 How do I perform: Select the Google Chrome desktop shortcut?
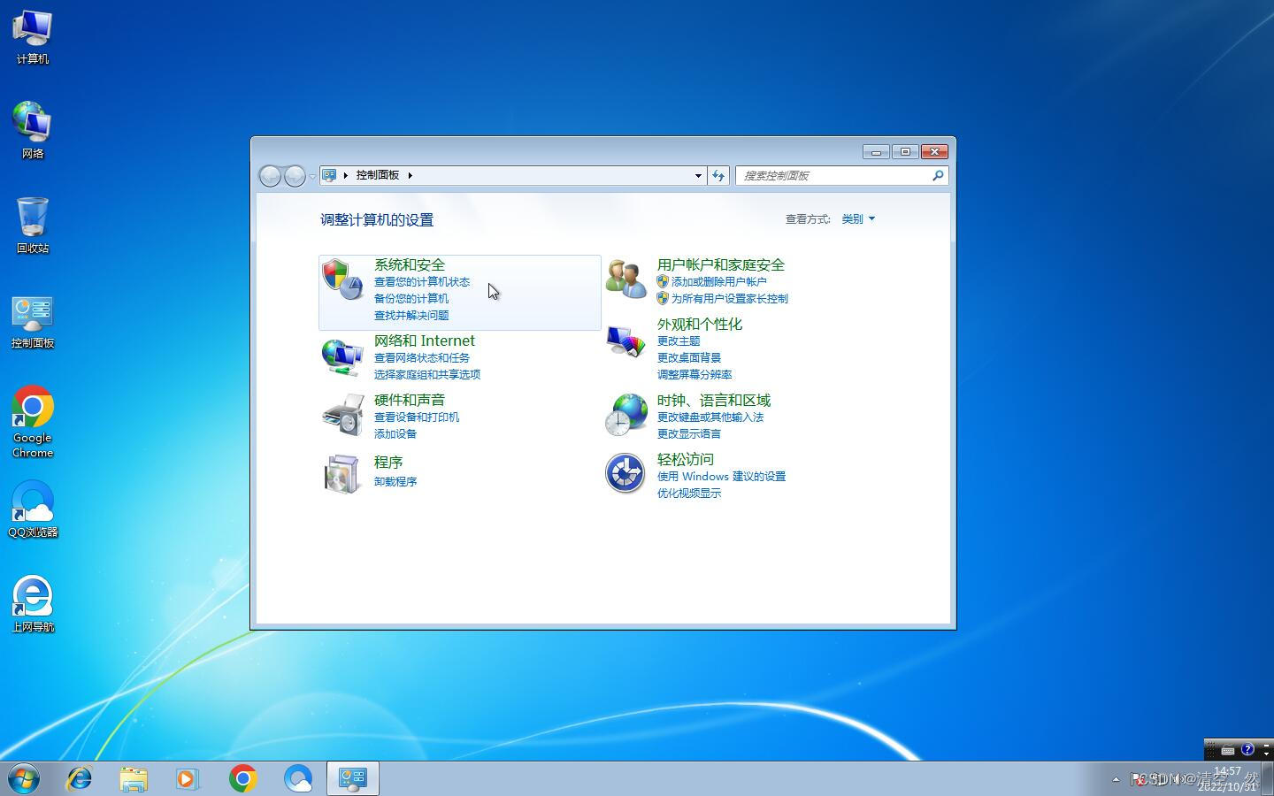[33, 422]
